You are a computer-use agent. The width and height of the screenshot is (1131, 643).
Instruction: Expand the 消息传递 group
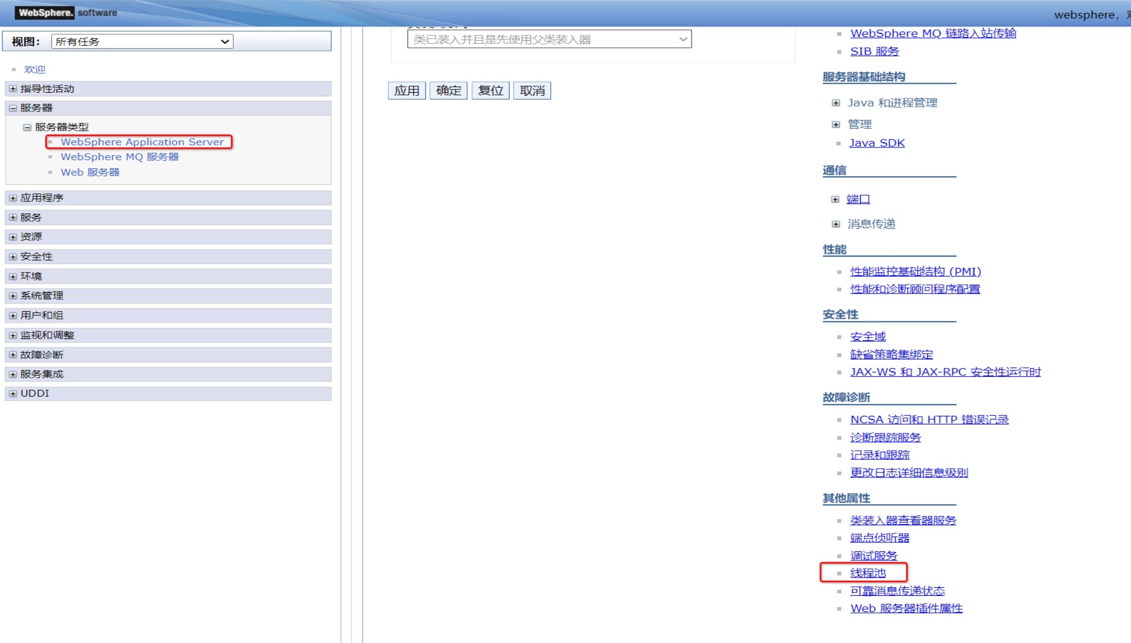point(836,224)
